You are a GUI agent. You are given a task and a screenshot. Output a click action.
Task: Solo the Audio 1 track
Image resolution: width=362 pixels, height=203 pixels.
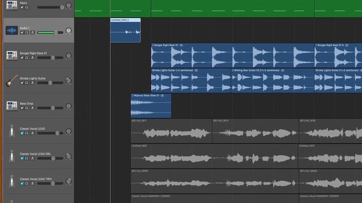point(27,33)
